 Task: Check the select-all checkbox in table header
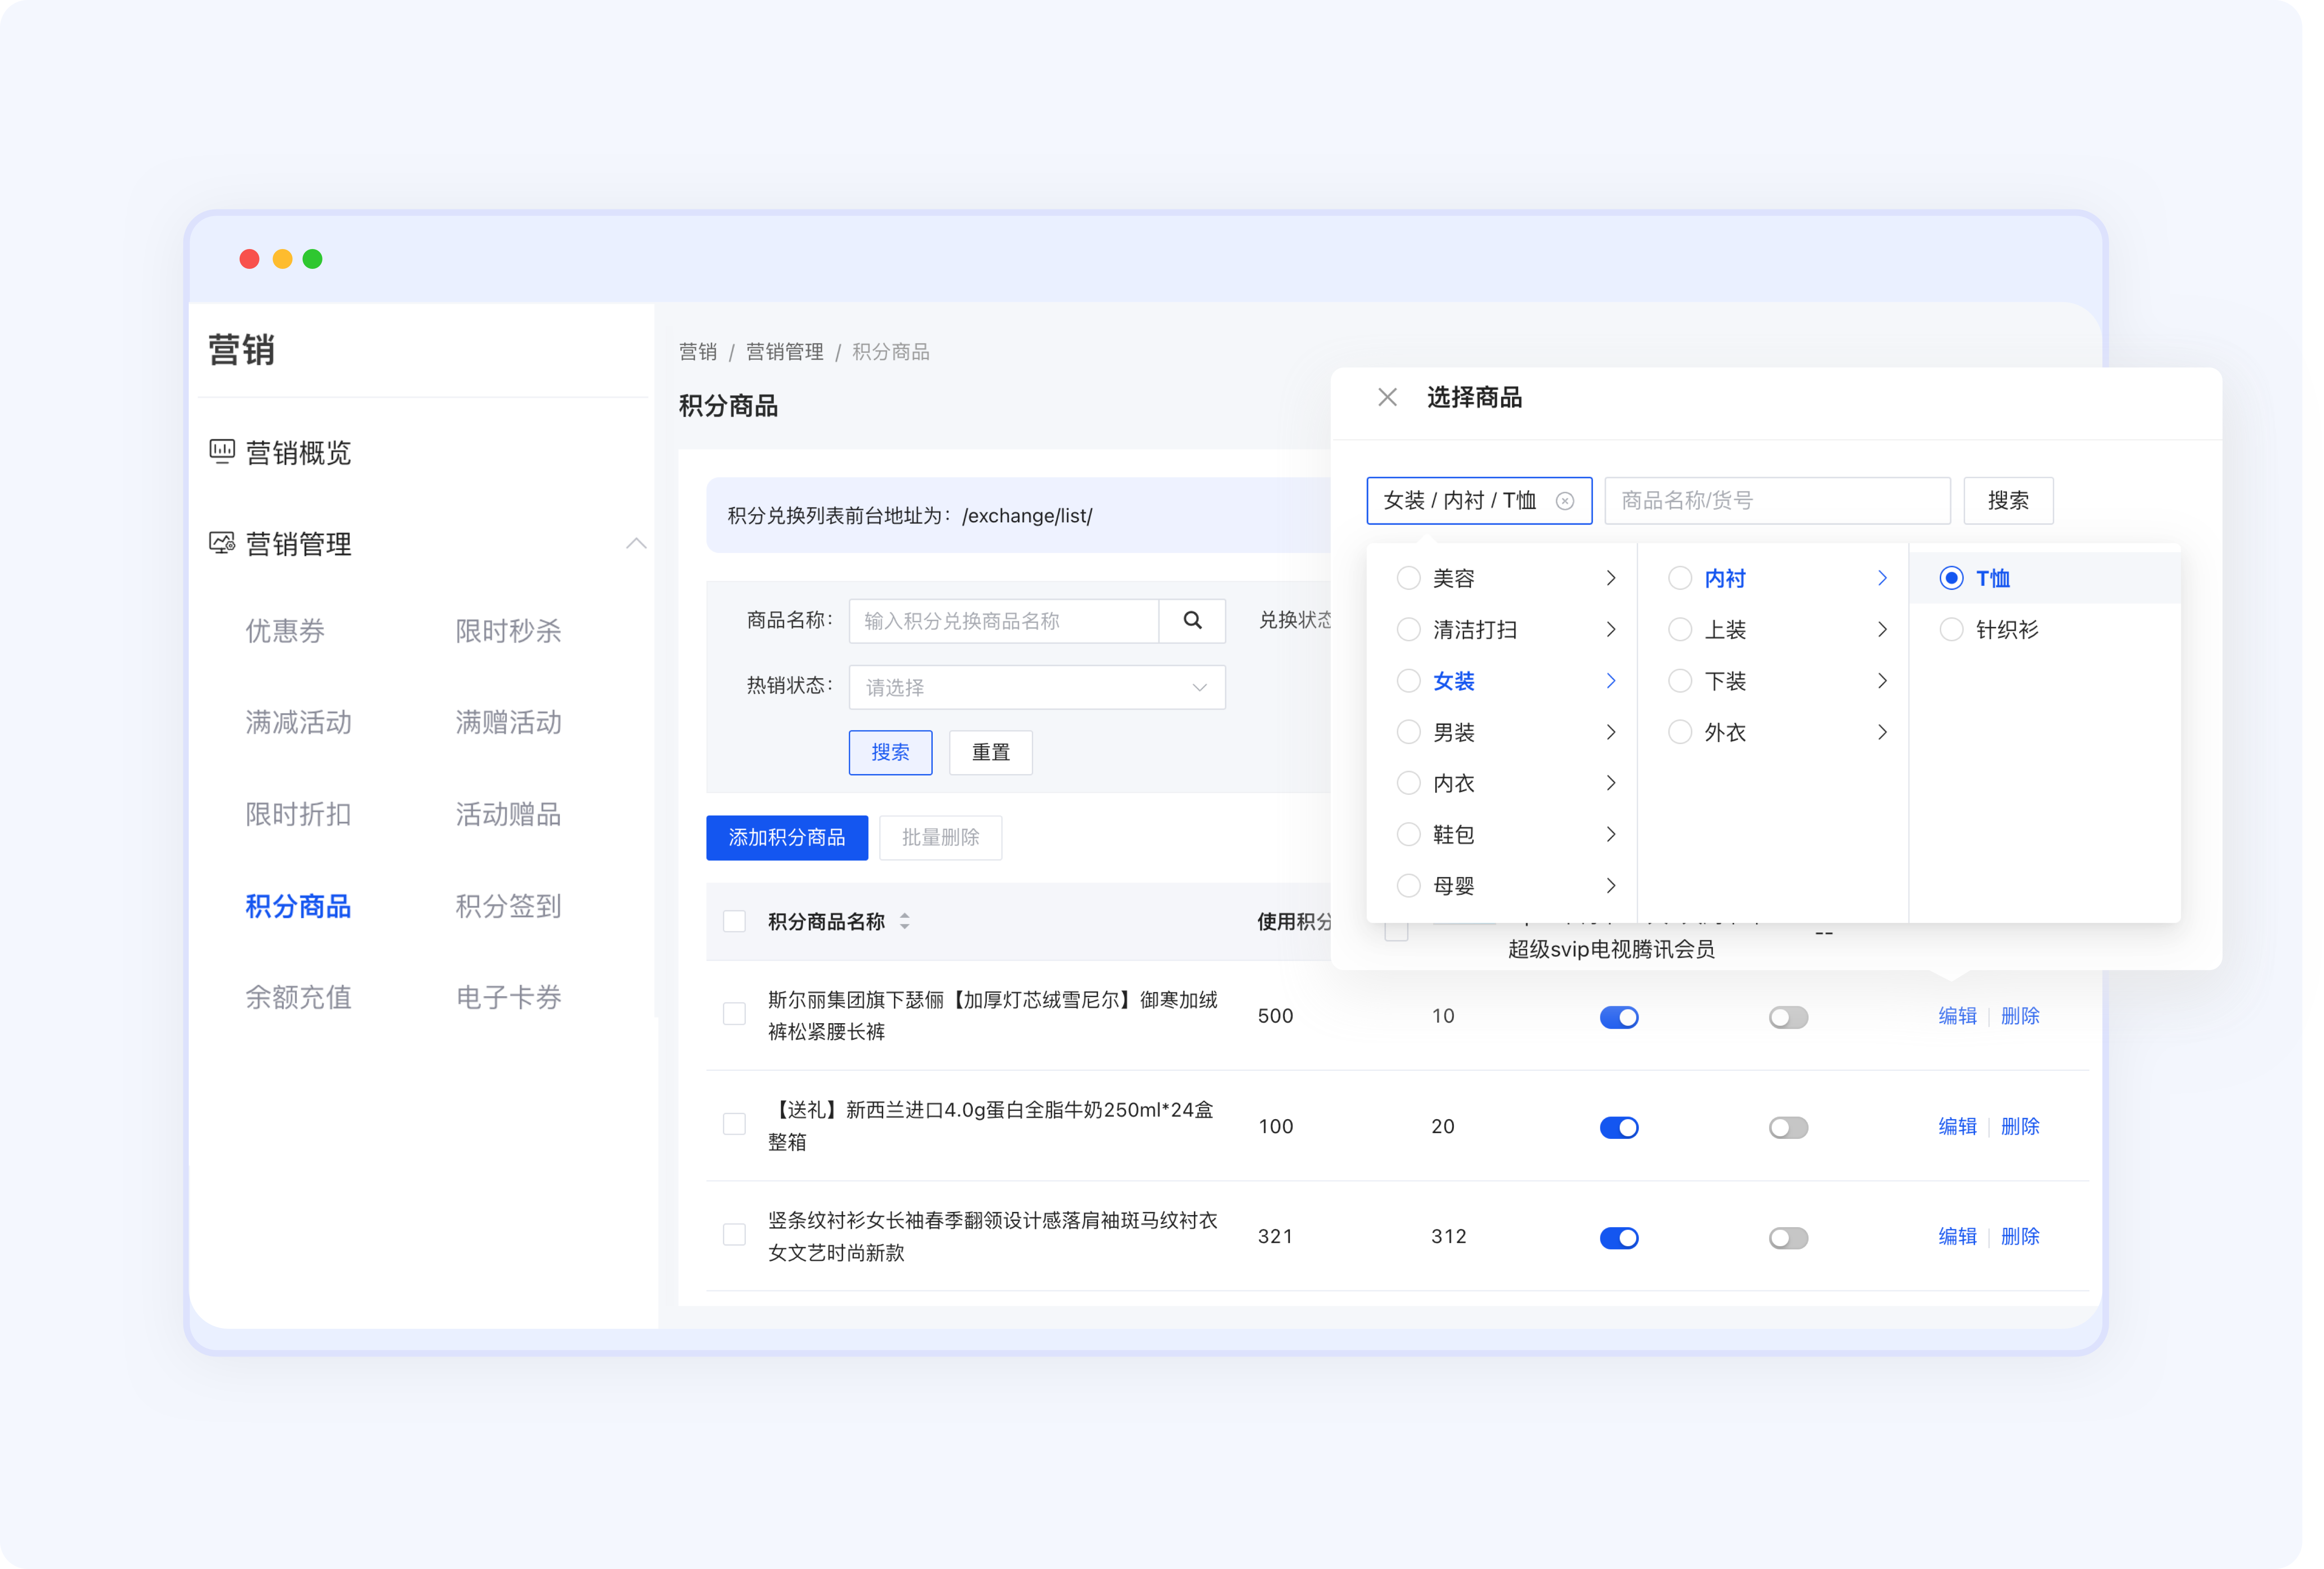[x=734, y=920]
